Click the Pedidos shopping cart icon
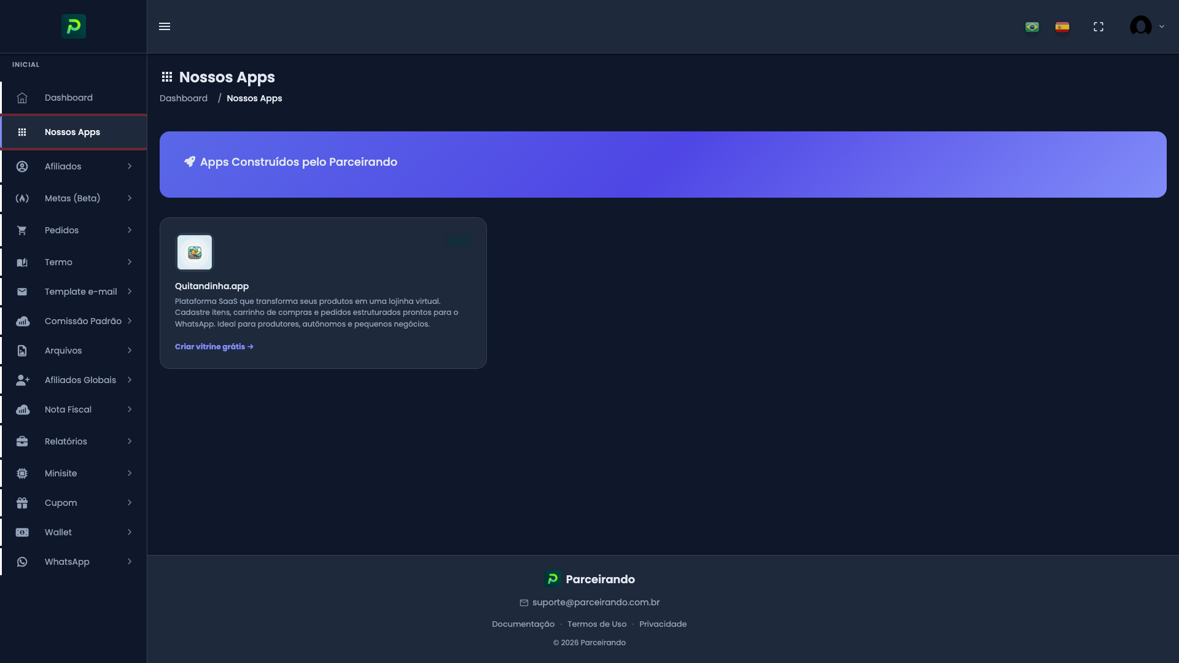1179x663 pixels. pyautogui.click(x=22, y=230)
